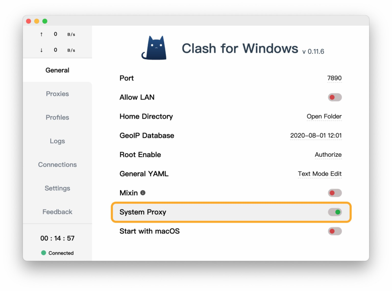392x291 pixels.
Task: Click the port number 7890
Action: pyautogui.click(x=335, y=78)
